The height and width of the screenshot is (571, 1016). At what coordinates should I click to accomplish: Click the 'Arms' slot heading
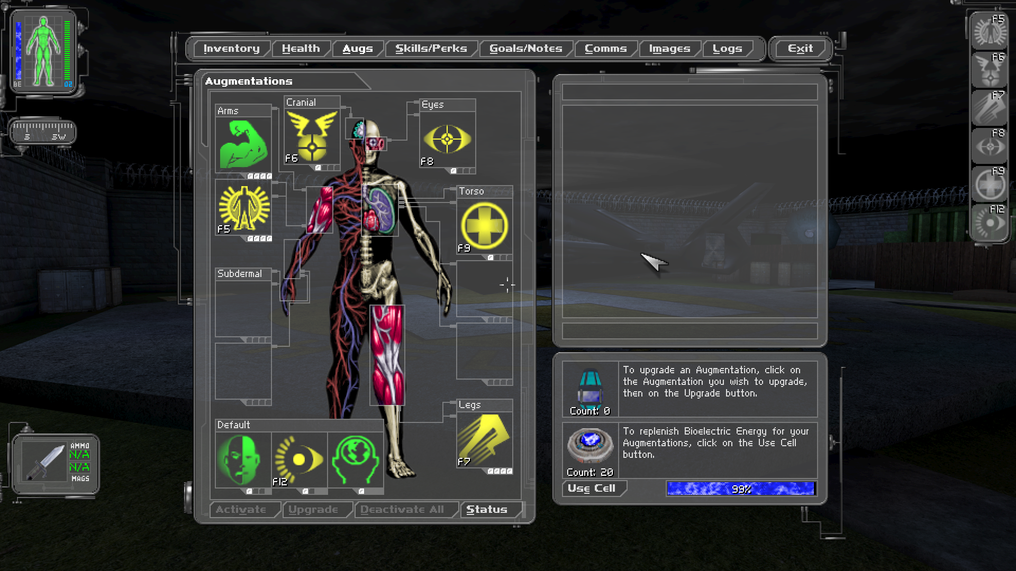pyautogui.click(x=228, y=111)
